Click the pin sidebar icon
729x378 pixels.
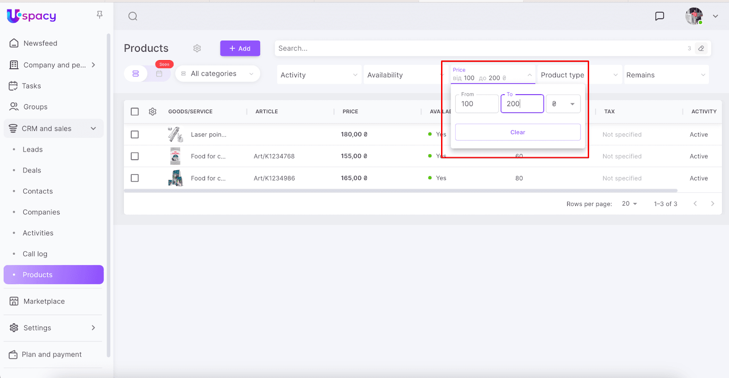pos(99,15)
